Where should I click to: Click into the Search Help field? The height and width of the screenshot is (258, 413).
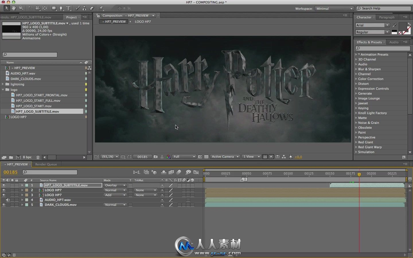click(384, 9)
